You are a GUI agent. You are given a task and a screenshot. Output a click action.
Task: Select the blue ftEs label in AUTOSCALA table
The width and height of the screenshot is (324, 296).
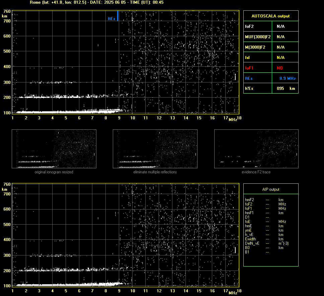click(x=249, y=78)
